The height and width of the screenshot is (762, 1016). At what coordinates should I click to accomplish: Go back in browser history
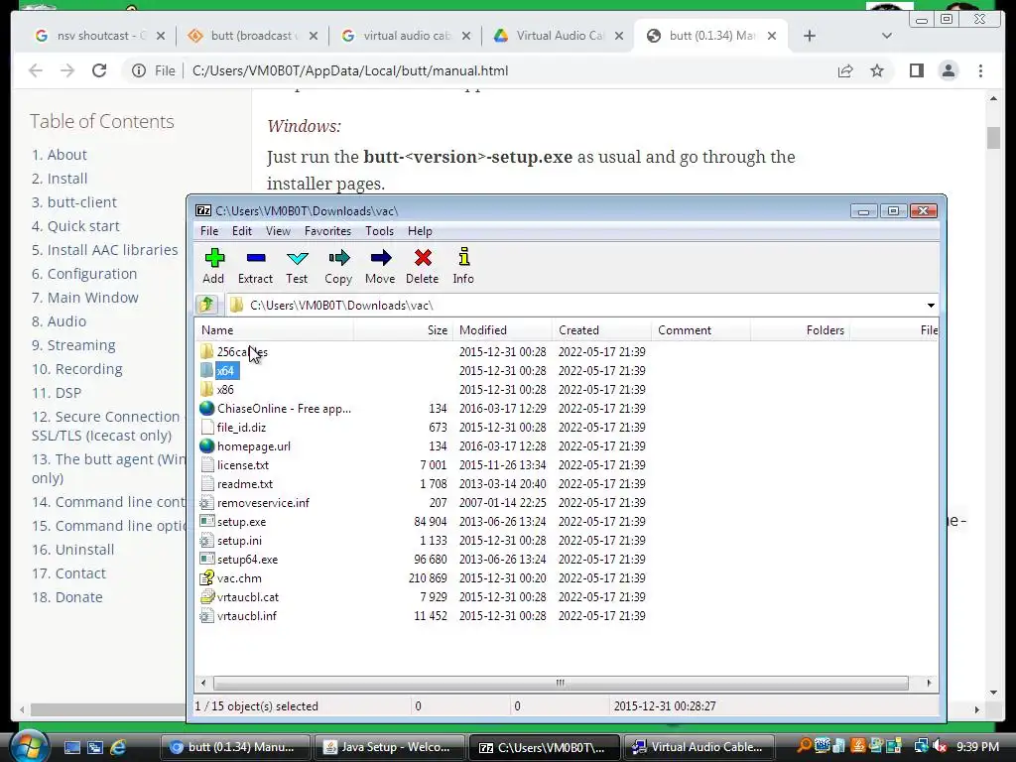36,70
